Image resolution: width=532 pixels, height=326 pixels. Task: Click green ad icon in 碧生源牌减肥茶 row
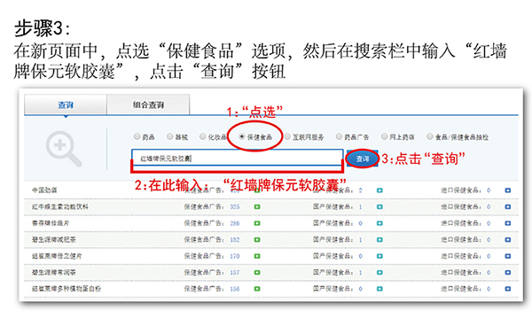pyautogui.click(x=257, y=239)
